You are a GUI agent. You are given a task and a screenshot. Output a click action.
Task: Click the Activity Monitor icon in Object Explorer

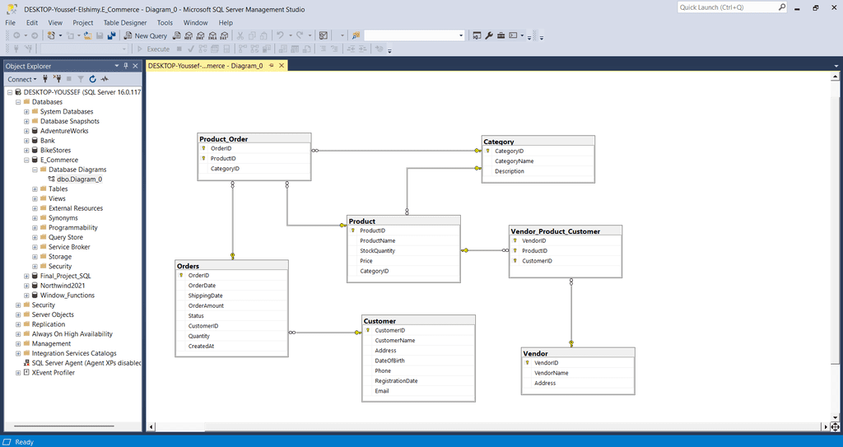pos(105,79)
